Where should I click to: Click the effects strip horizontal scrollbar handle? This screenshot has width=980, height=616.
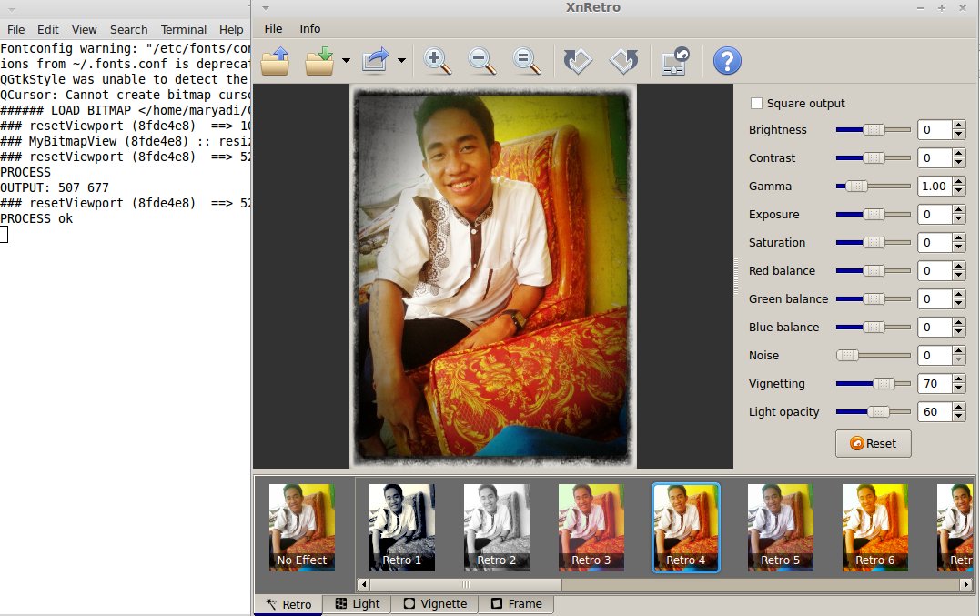466,585
